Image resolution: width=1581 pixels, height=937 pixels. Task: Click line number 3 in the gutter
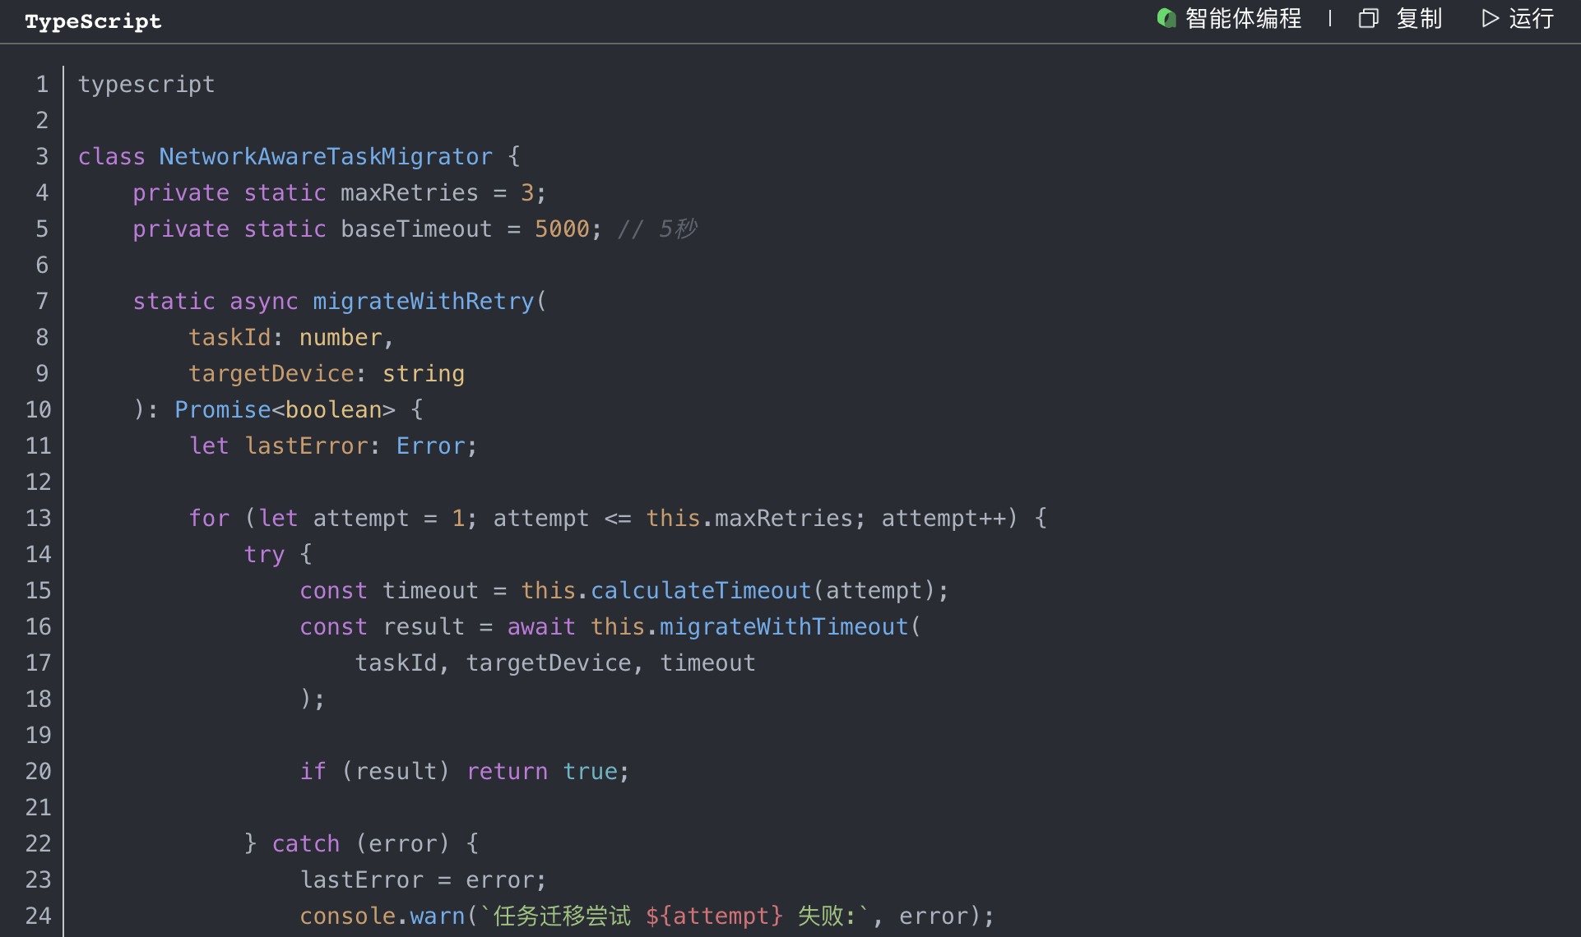(42, 156)
